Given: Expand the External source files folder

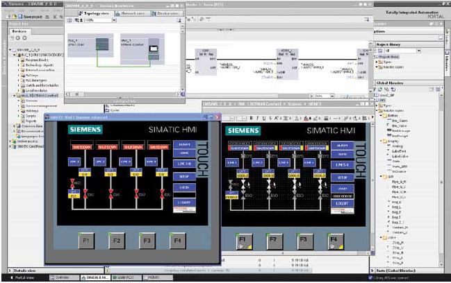Looking at the screenshot, I should point(19,70).
